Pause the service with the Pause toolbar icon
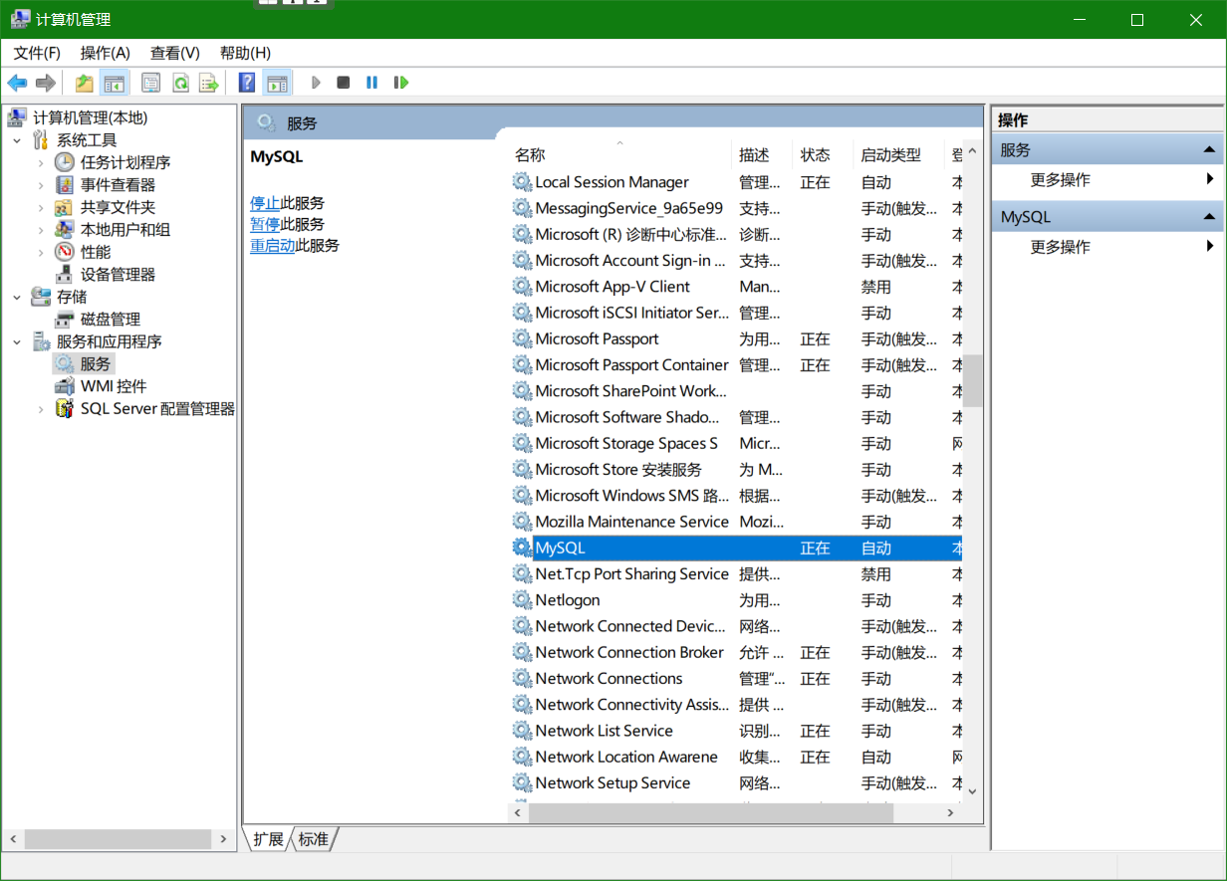Viewport: 1227px width, 881px height. 370,83
